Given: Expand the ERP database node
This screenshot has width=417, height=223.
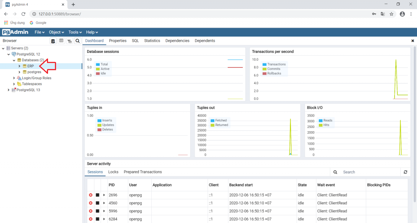Looking at the screenshot, I should (20, 66).
